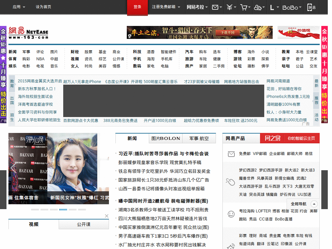Open 2015网易金翼奖大选开启 link
Image resolution: width=332 pixels, height=249 pixels.
[x=40, y=81]
